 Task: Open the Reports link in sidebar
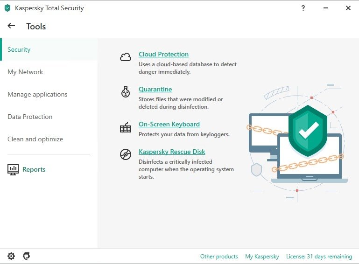(x=34, y=169)
